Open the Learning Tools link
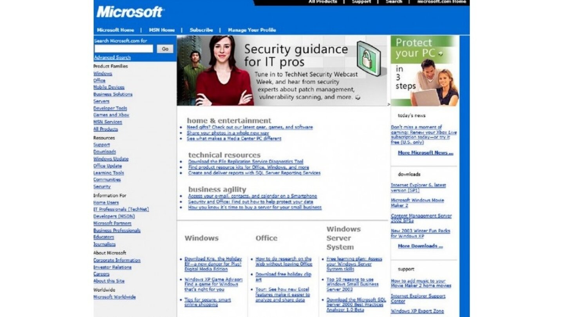 [108, 173]
